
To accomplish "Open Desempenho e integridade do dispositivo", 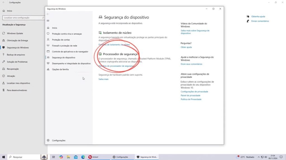I will [71, 64].
